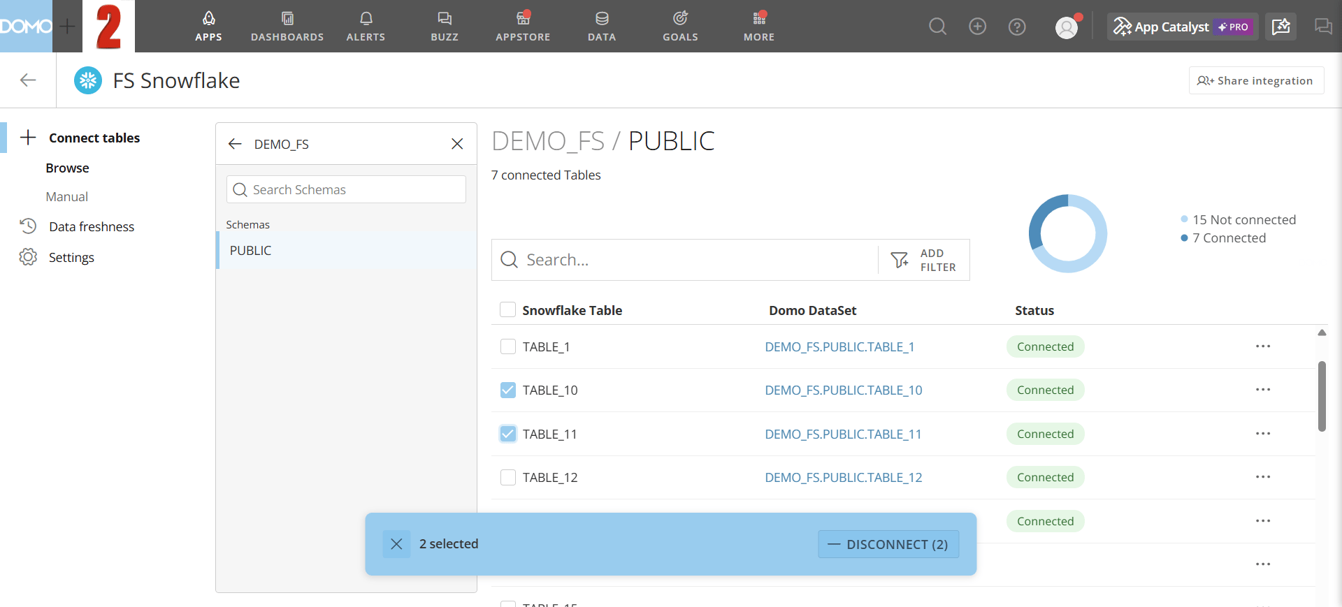This screenshot has width=1342, height=607.
Task: Click the Connect tables plus icon
Action: pyautogui.click(x=28, y=138)
